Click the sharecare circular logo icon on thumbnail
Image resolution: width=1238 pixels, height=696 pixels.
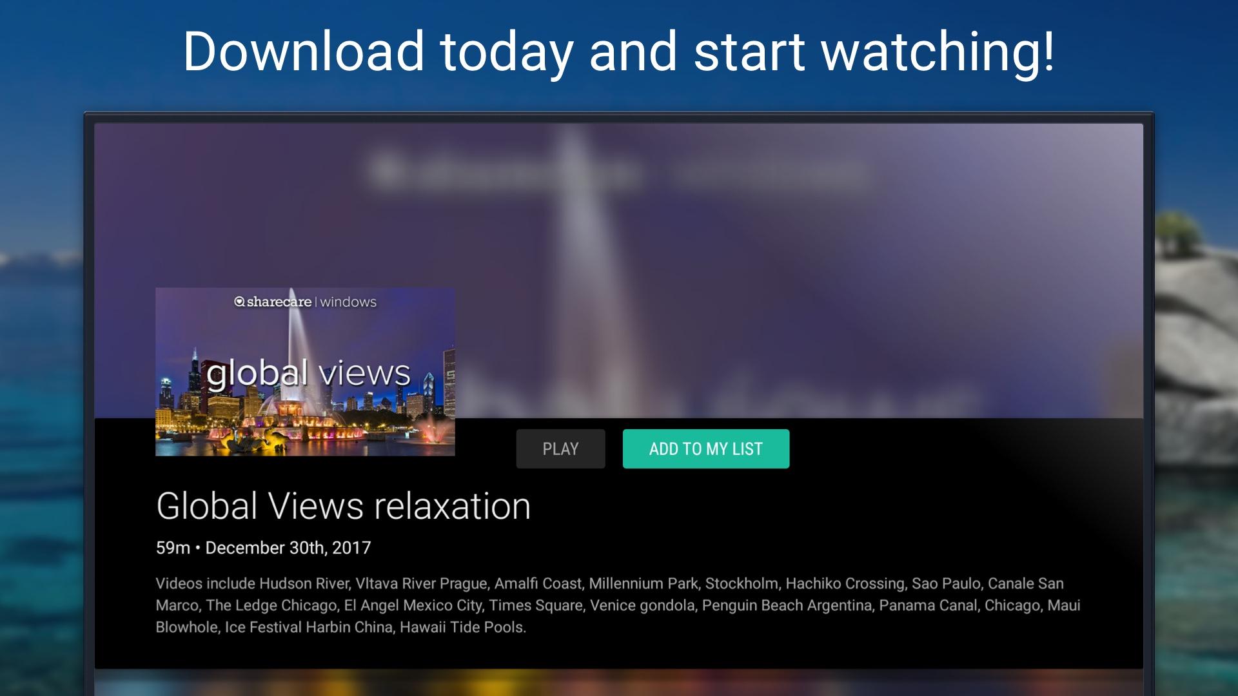coord(239,302)
